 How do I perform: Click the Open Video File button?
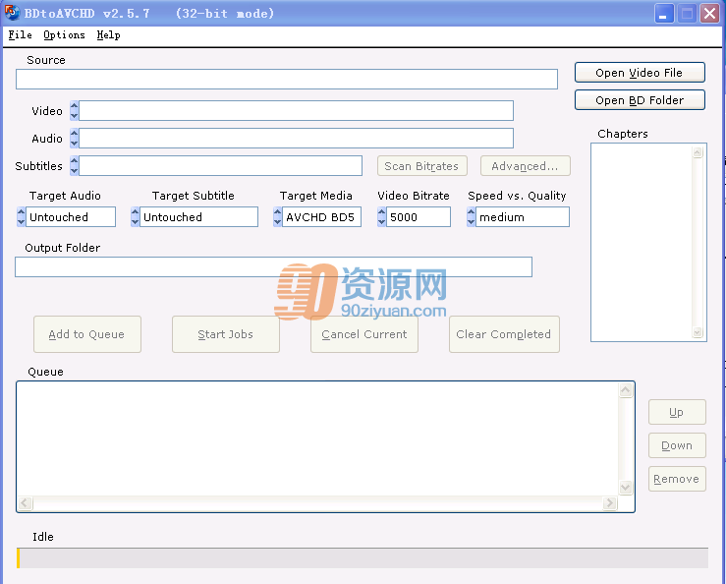pos(640,73)
